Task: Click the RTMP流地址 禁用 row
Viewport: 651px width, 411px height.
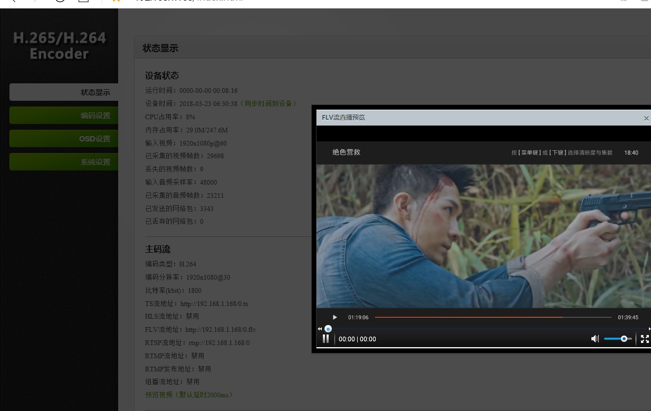Action: (x=175, y=356)
